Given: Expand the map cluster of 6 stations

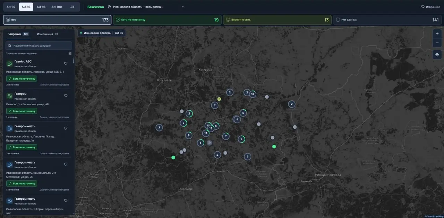Looking at the screenshot, I should point(243,113).
